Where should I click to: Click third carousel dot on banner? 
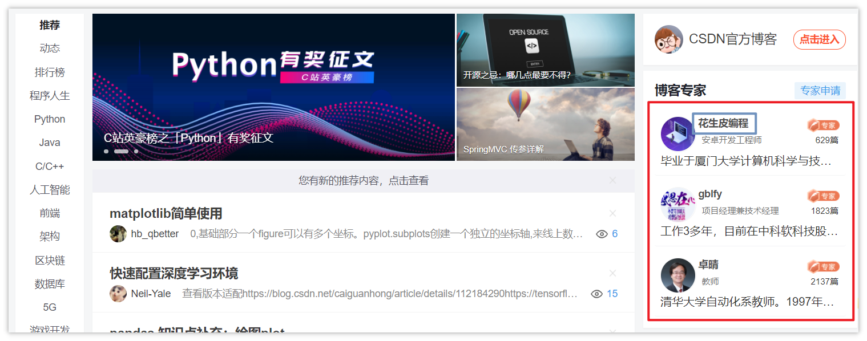point(136,152)
